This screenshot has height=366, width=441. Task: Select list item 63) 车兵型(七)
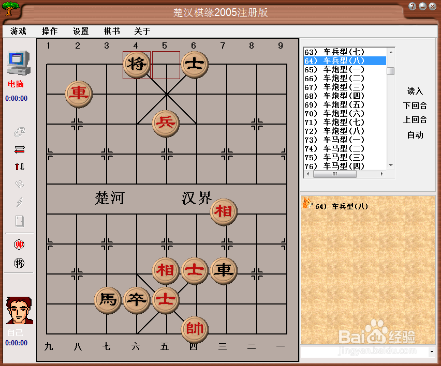click(345, 52)
